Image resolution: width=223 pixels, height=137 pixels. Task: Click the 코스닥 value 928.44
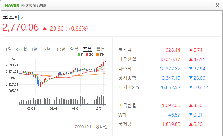pyautogui.click(x=173, y=50)
